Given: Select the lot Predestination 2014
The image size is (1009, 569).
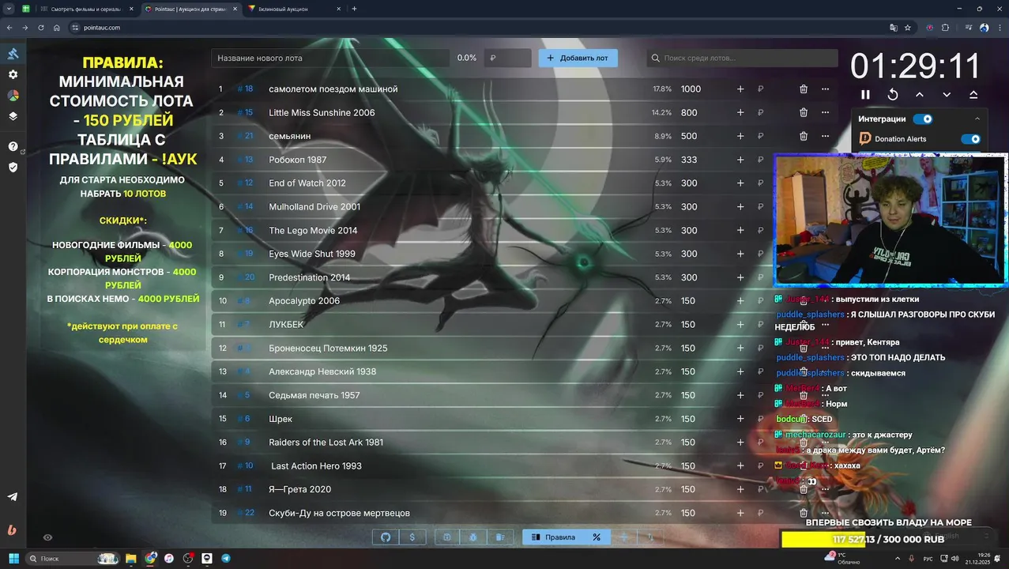Looking at the screenshot, I should (x=309, y=277).
